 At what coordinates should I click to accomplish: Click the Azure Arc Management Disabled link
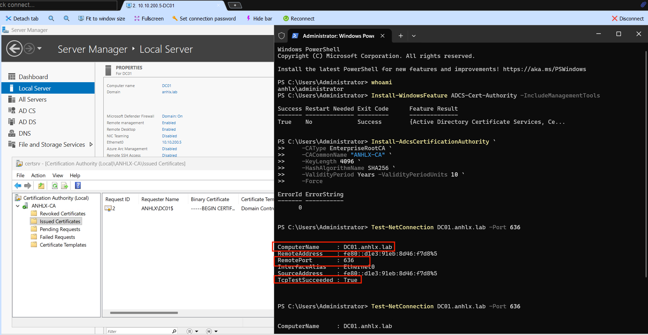coord(169,149)
